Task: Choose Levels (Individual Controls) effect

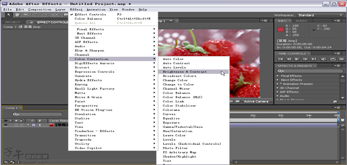Action: tap(192, 144)
